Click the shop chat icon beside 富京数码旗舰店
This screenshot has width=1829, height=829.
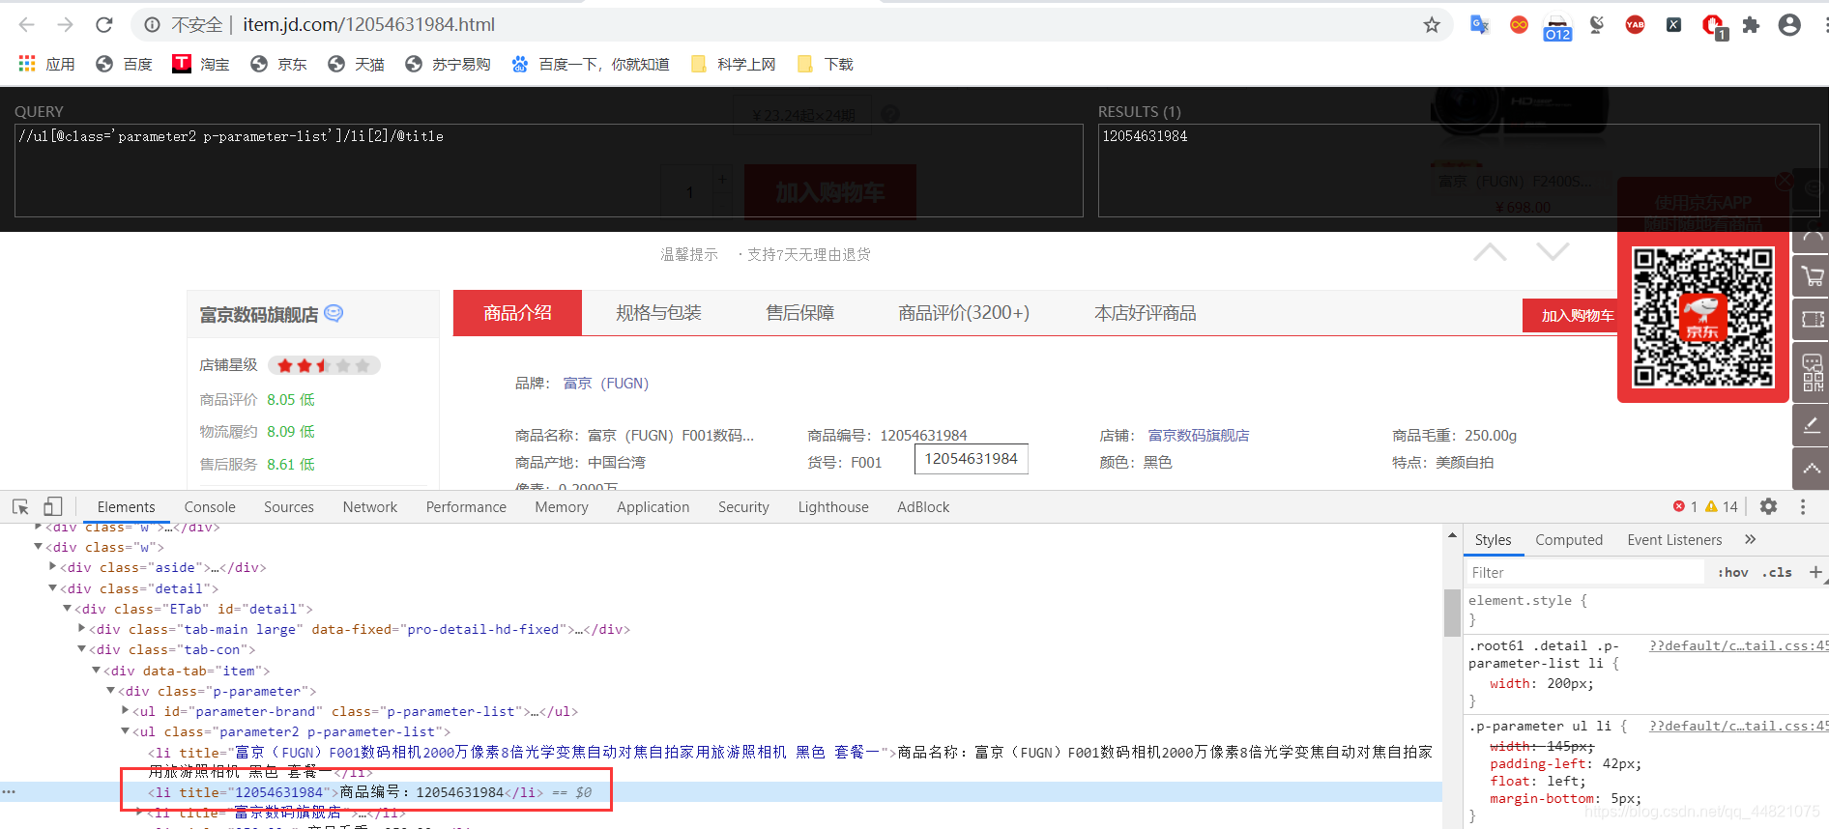pos(334,313)
